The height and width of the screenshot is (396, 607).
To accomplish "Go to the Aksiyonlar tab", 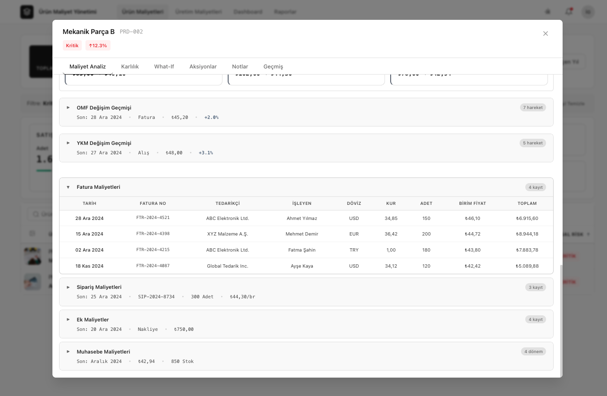I will (x=203, y=67).
